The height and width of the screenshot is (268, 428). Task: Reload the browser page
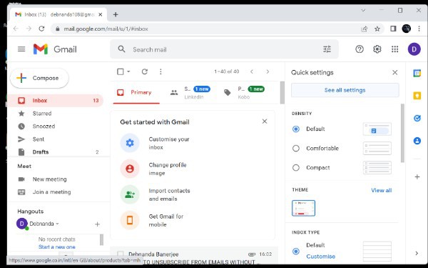pyautogui.click(x=41, y=29)
